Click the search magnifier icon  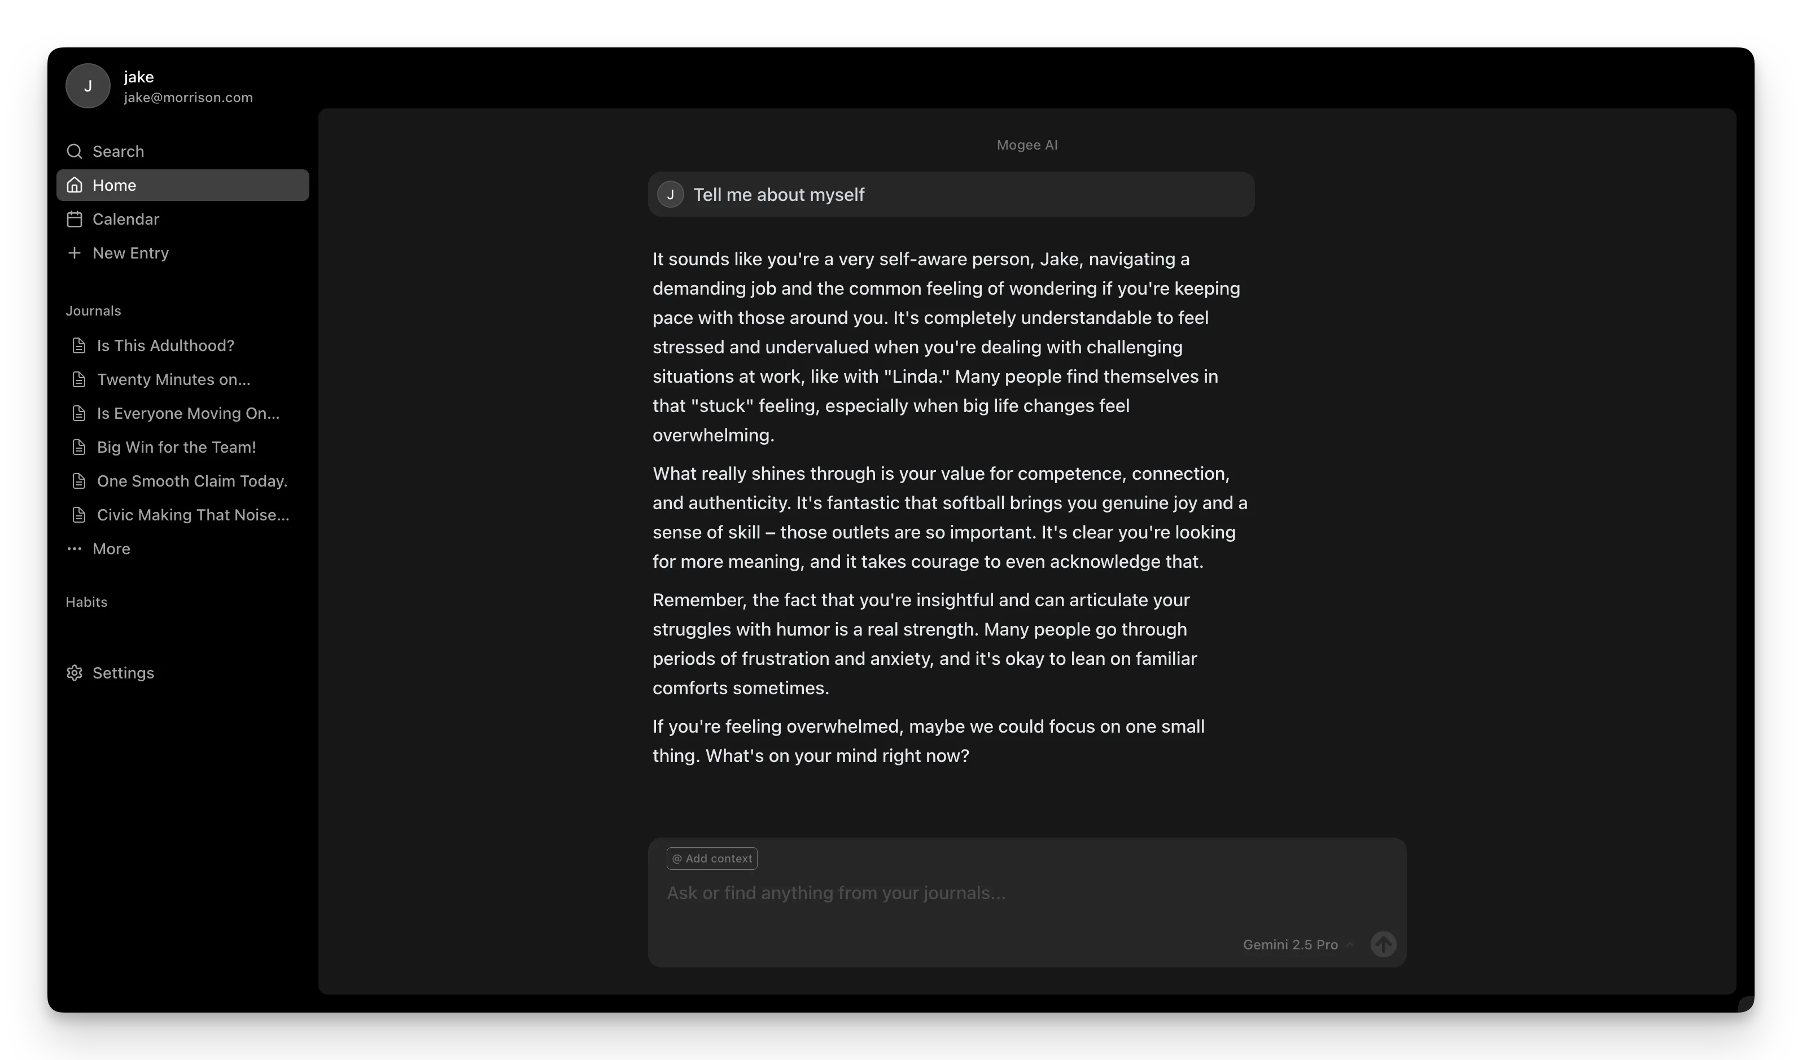coord(75,151)
